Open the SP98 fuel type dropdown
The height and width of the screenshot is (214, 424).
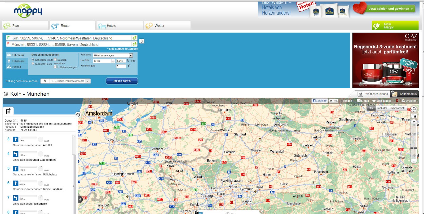click(x=104, y=61)
